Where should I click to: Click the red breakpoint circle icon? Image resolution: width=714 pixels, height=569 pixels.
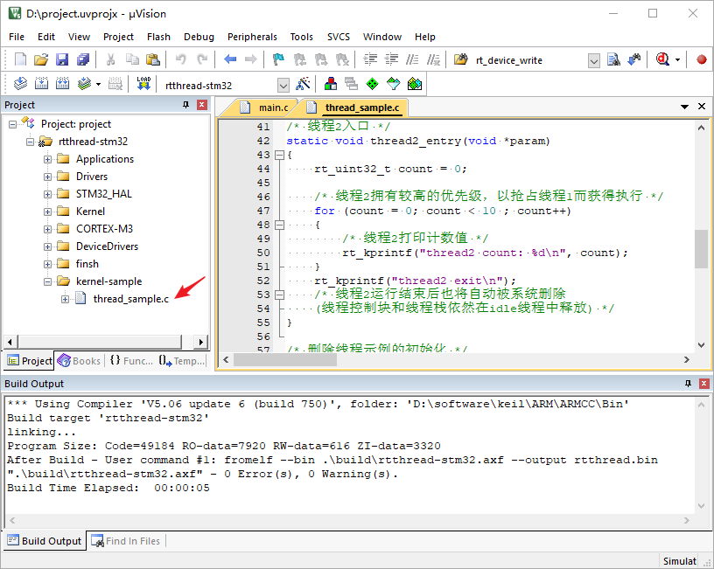click(701, 59)
